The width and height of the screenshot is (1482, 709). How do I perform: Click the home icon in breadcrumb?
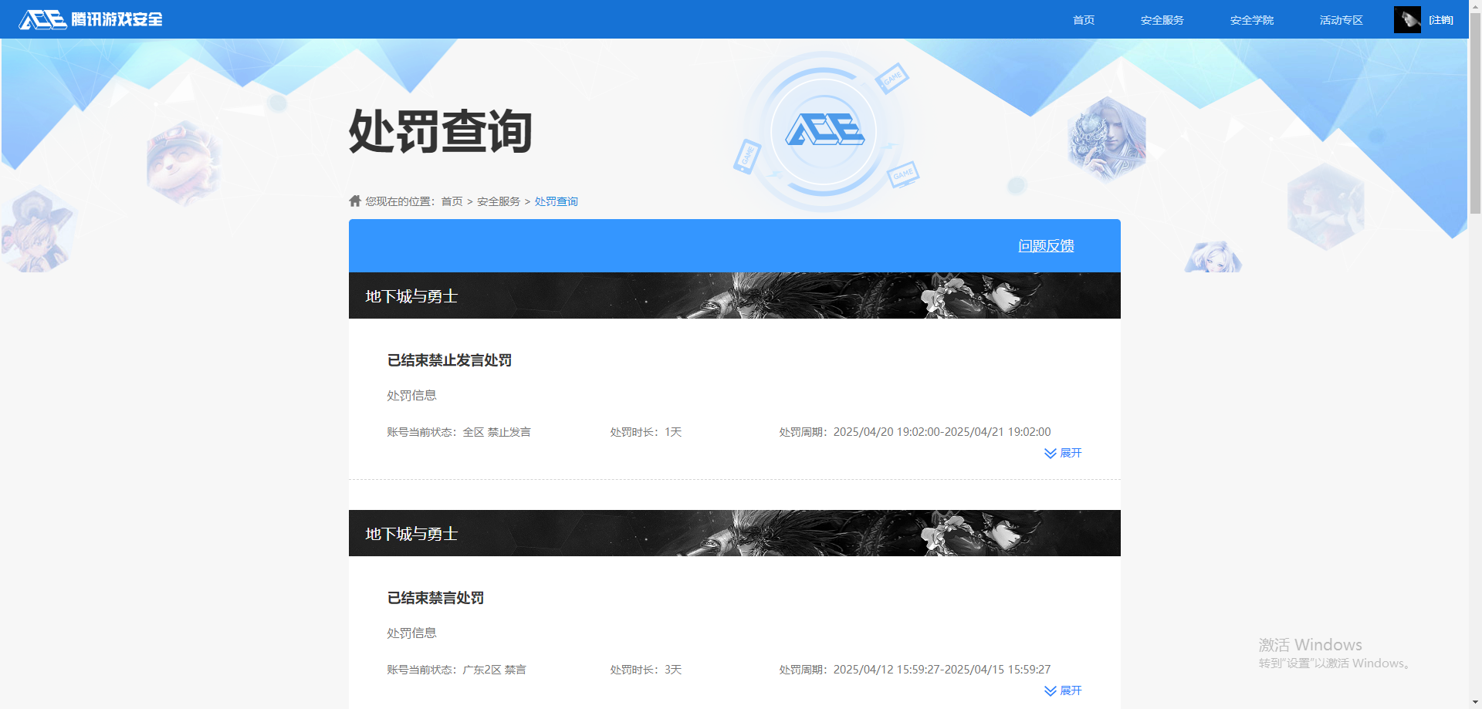[x=355, y=201]
